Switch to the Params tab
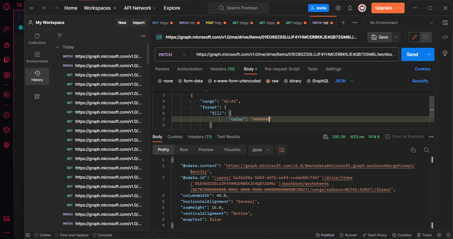 pos(162,69)
